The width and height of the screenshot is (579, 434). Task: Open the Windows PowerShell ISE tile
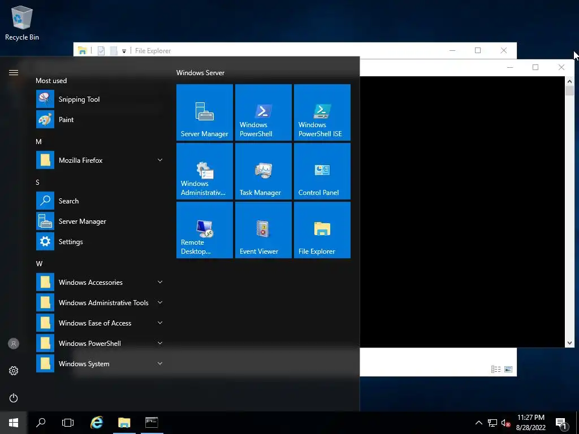coord(322,112)
